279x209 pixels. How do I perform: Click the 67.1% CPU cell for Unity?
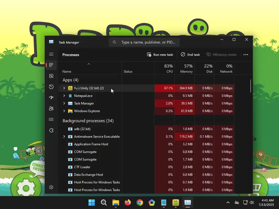[165, 88]
